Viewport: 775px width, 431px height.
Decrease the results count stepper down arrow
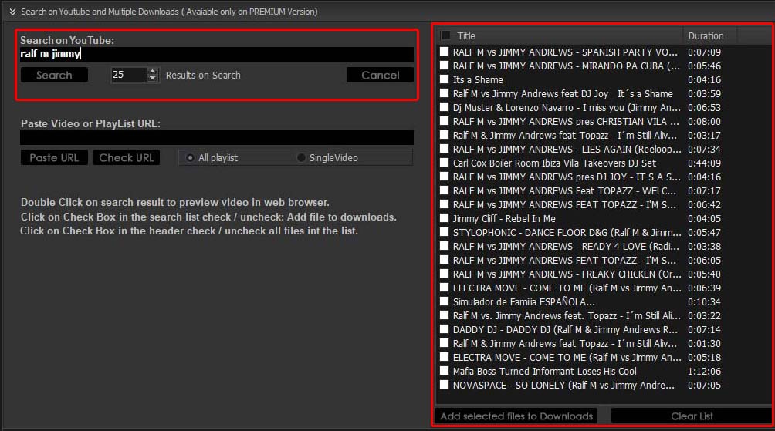[153, 79]
